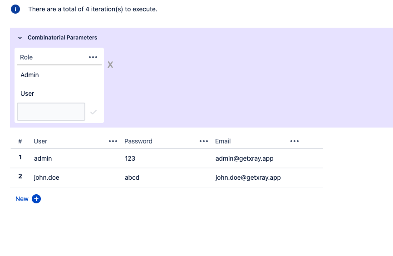Screen dimensions: 393x256
Task: Remove the Role combinatorial parameter
Action: point(110,65)
